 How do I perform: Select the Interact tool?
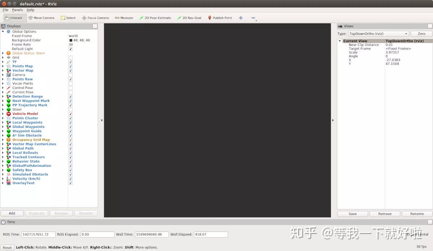point(14,17)
